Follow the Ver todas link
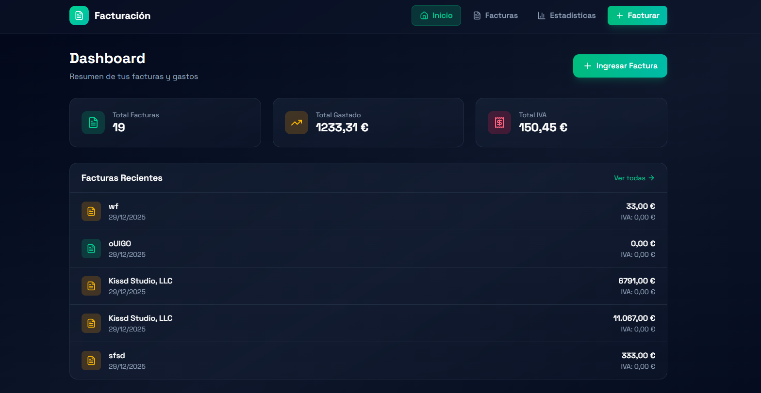 click(634, 178)
